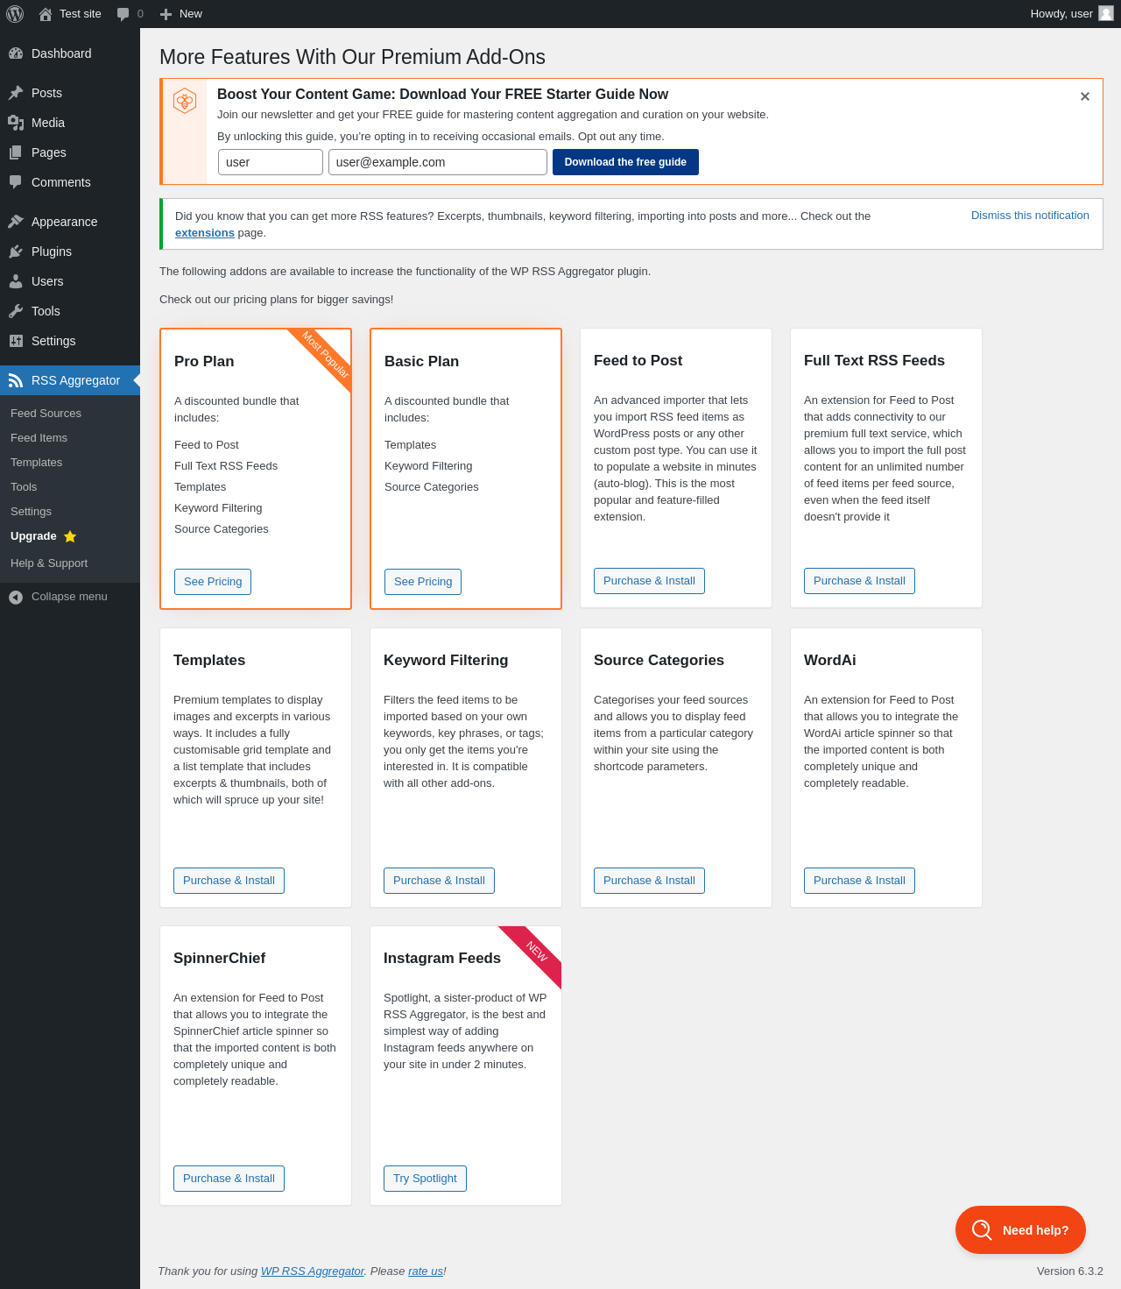Open WP RSS Aggregator footer link
Image resolution: width=1121 pixels, height=1289 pixels.
coord(313,1271)
